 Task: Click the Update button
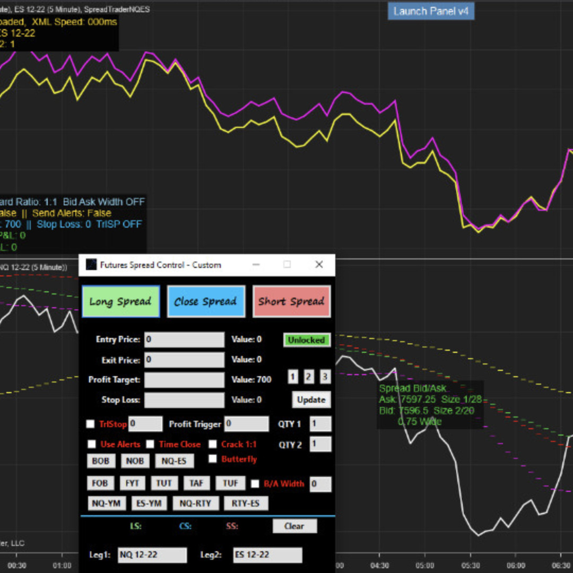[311, 400]
